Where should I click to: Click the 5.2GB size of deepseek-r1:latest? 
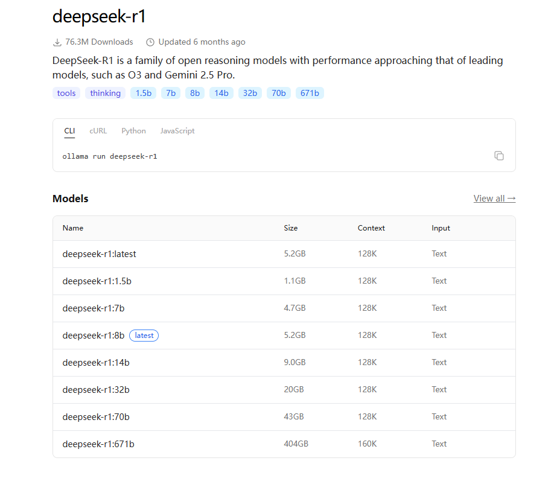pos(295,254)
